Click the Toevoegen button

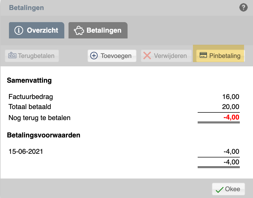tap(112, 56)
